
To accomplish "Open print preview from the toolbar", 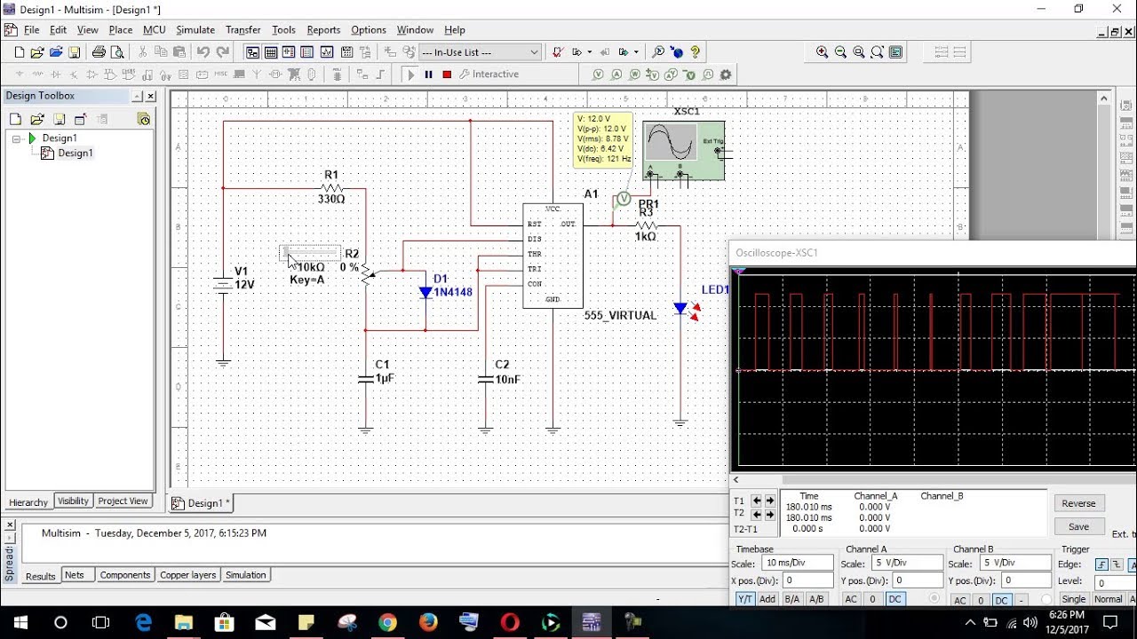I will (x=117, y=52).
